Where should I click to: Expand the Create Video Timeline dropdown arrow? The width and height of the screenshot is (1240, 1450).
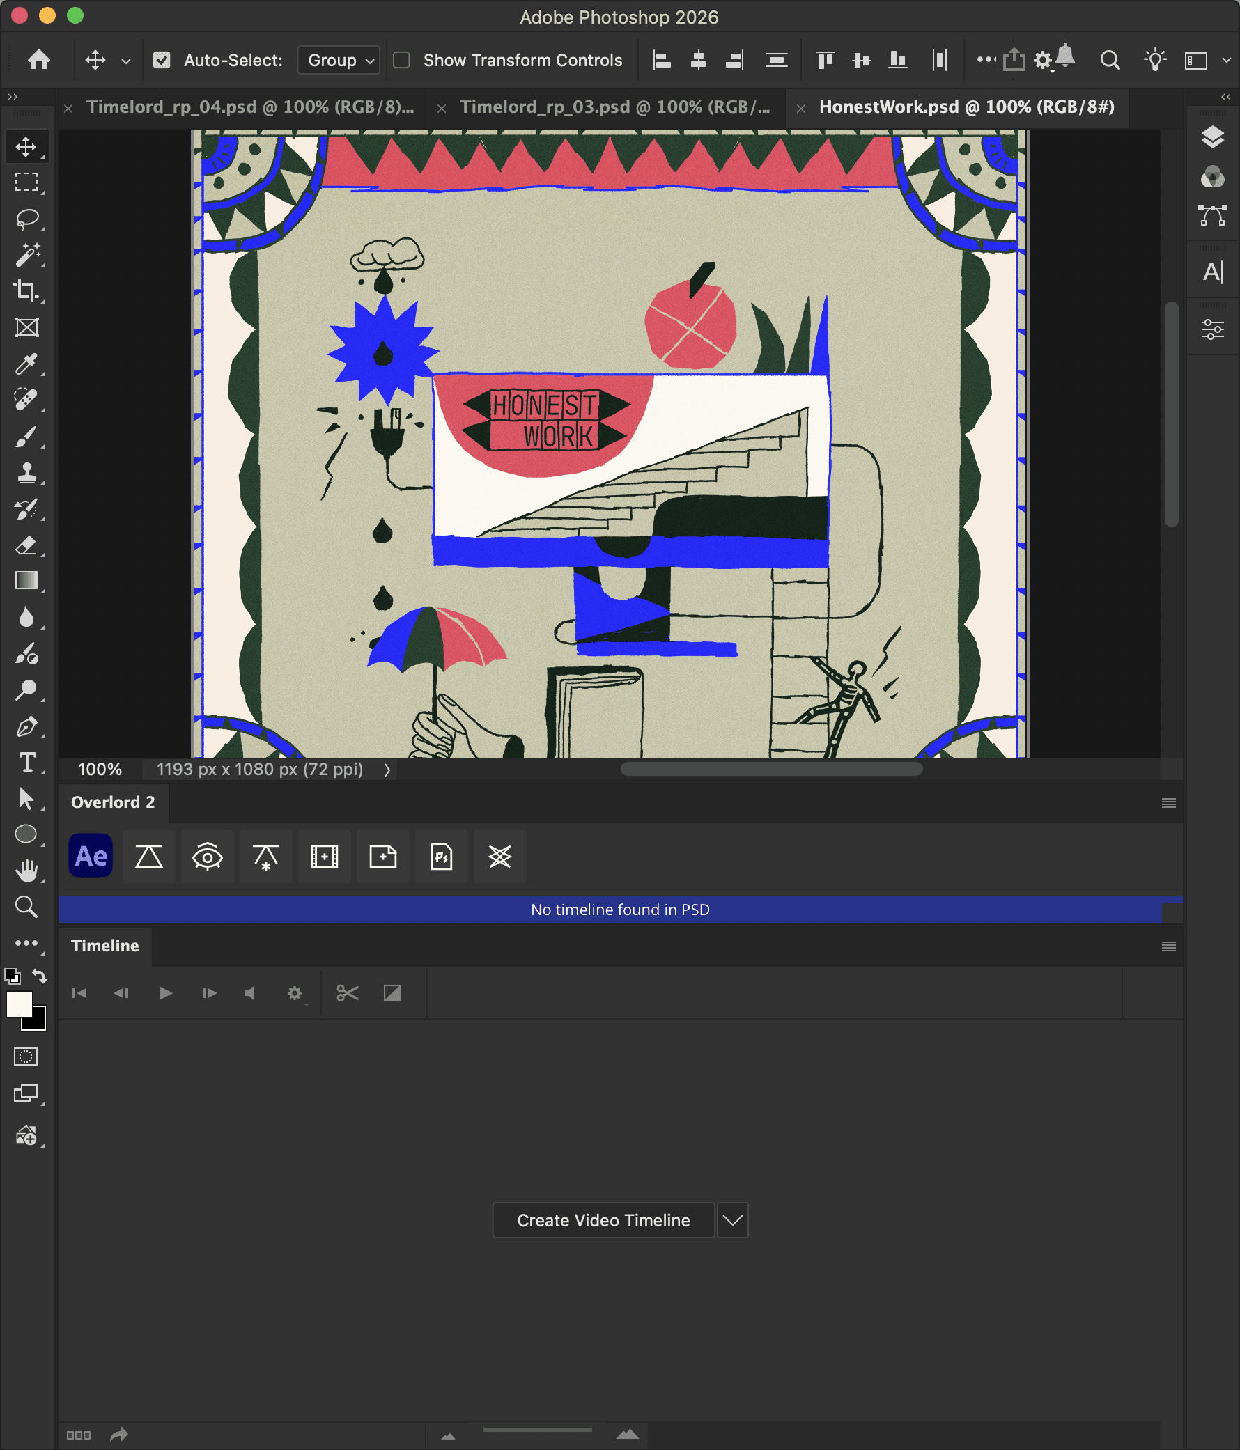tap(732, 1219)
